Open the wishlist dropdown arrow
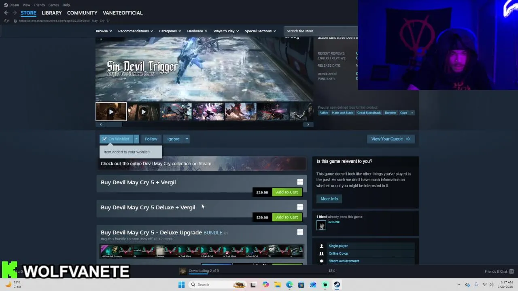Screen dimensions: 518x291 coord(136,139)
